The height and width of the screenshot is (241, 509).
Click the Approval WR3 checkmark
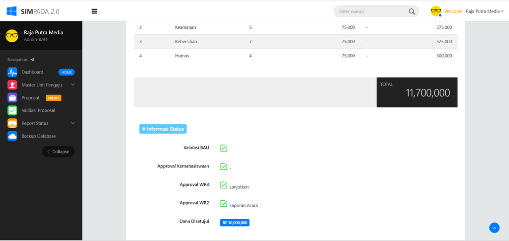click(x=224, y=185)
